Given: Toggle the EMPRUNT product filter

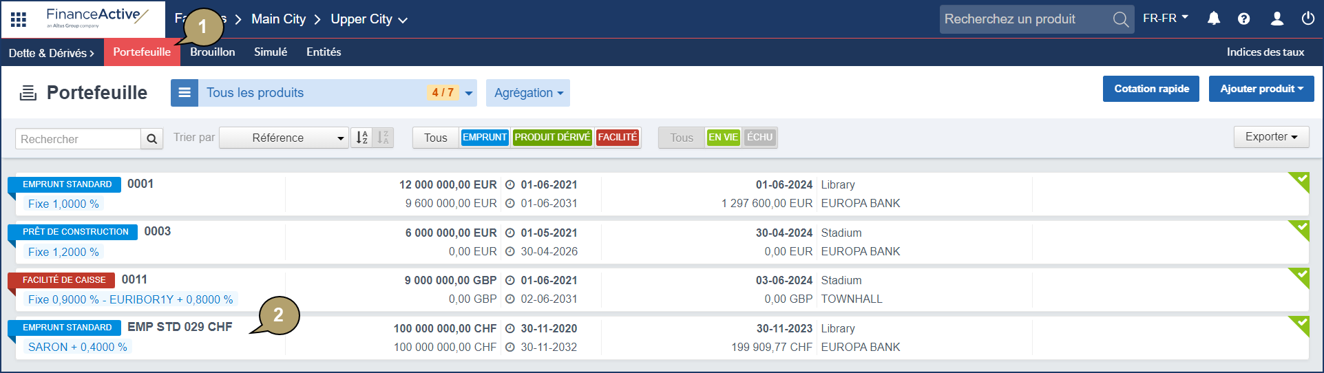Looking at the screenshot, I should coord(484,138).
